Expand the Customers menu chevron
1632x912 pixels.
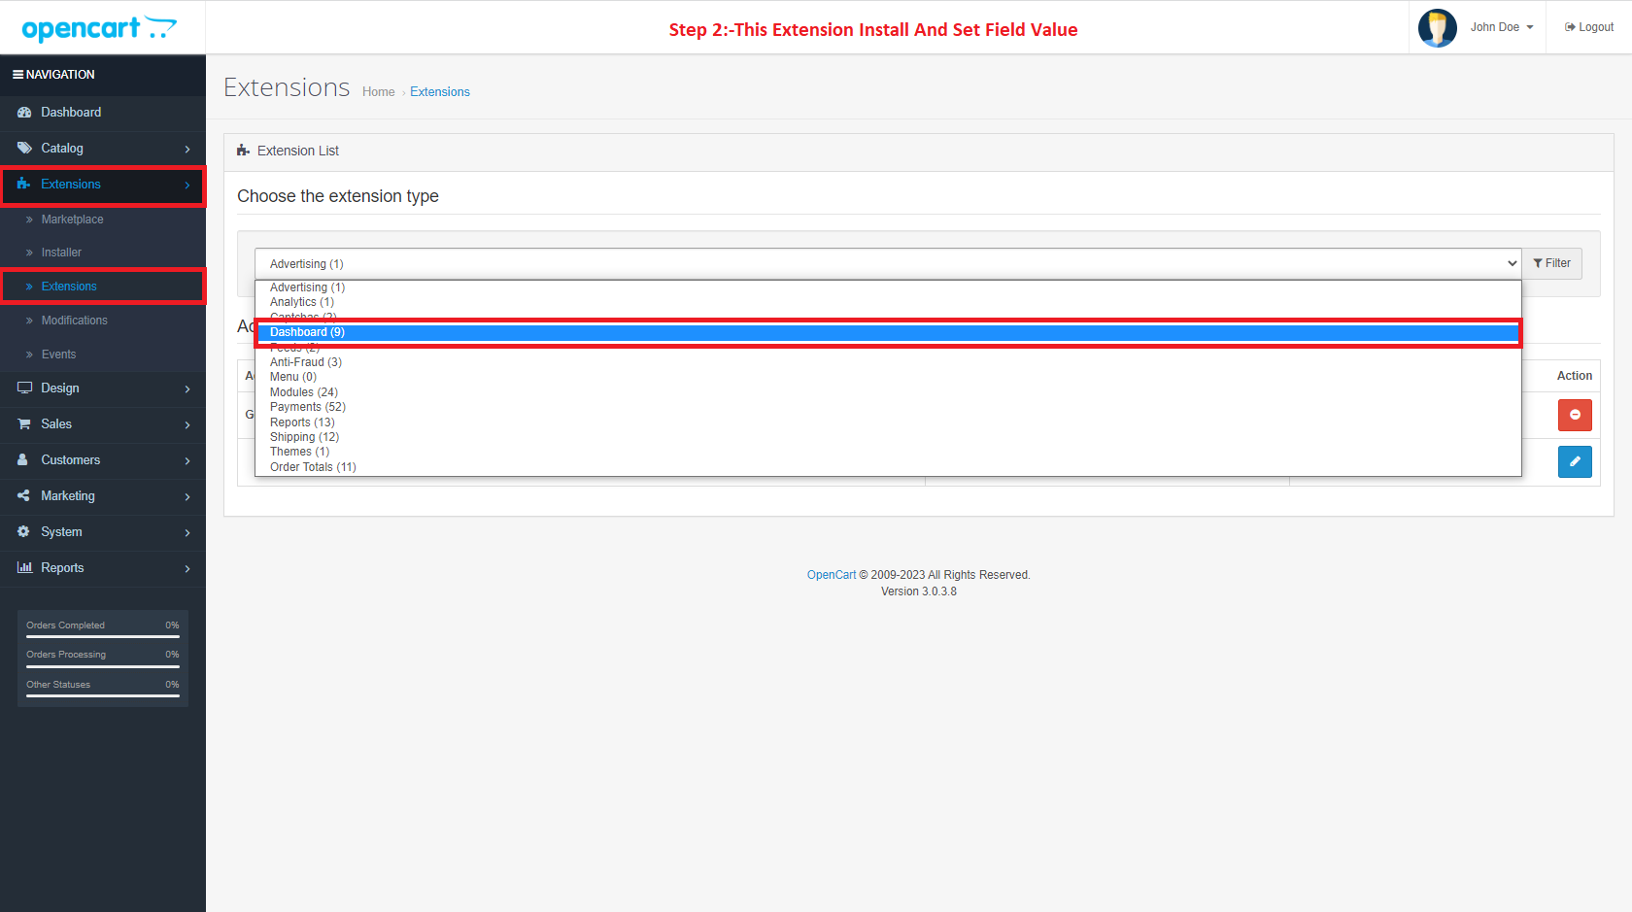coord(187,460)
